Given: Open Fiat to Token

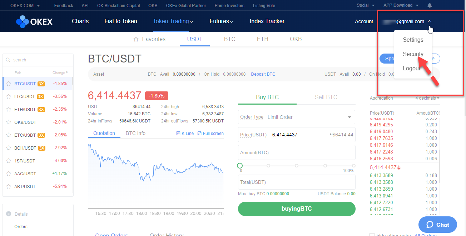Looking at the screenshot, I should [x=121, y=21].
